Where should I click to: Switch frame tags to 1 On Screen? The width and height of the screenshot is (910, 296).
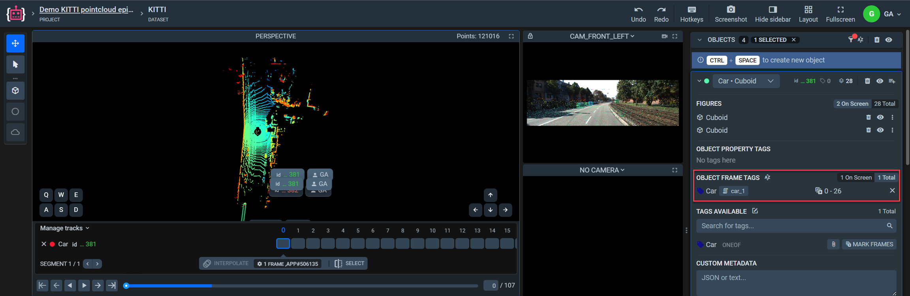[855, 178]
